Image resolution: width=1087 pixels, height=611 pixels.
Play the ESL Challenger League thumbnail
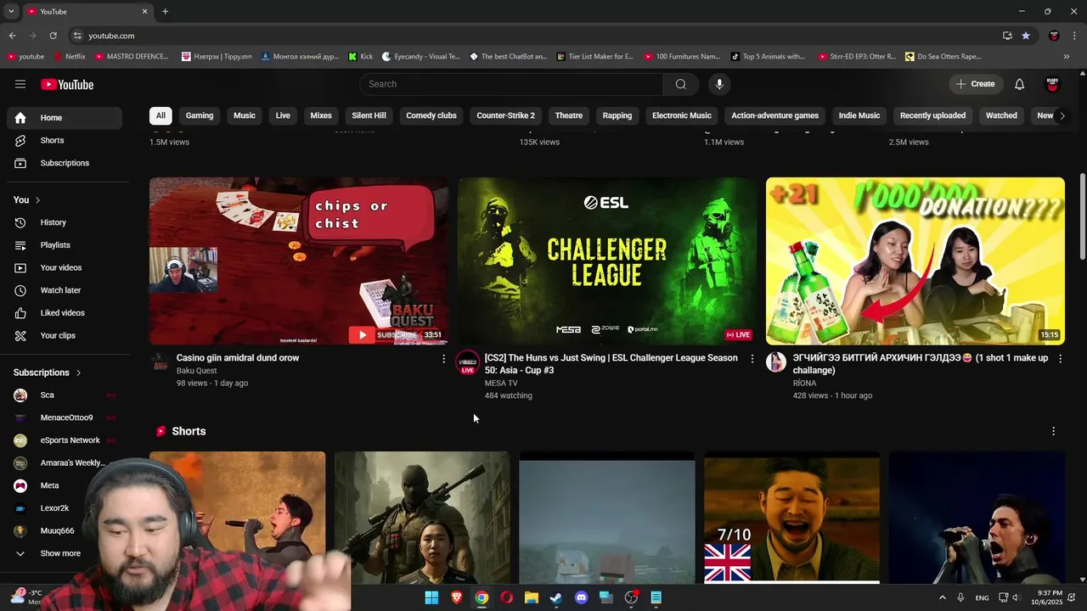point(607,261)
